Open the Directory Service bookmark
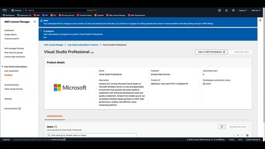The image size is (265, 149). point(66,15)
